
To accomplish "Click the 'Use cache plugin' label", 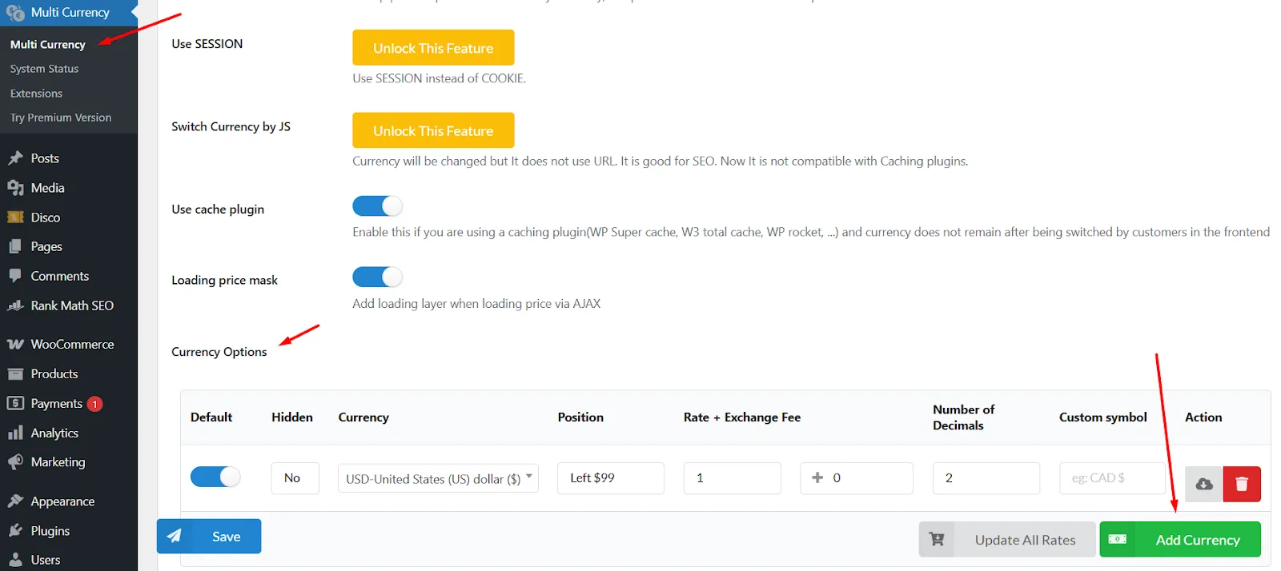I will [x=218, y=210].
